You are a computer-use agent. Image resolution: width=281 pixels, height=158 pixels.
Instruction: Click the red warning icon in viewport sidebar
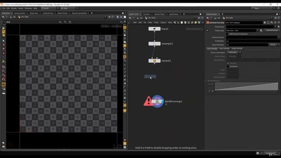(x=125, y=140)
